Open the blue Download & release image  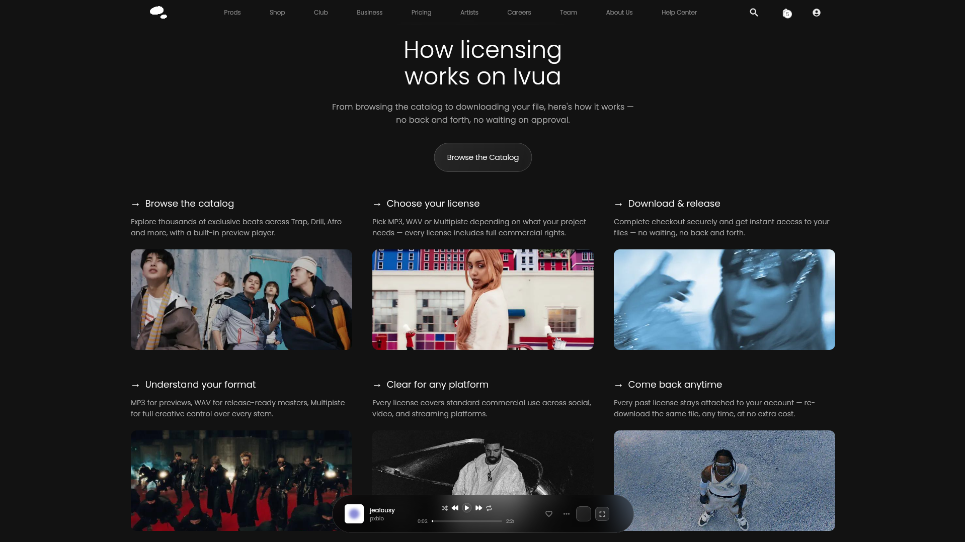click(725, 300)
